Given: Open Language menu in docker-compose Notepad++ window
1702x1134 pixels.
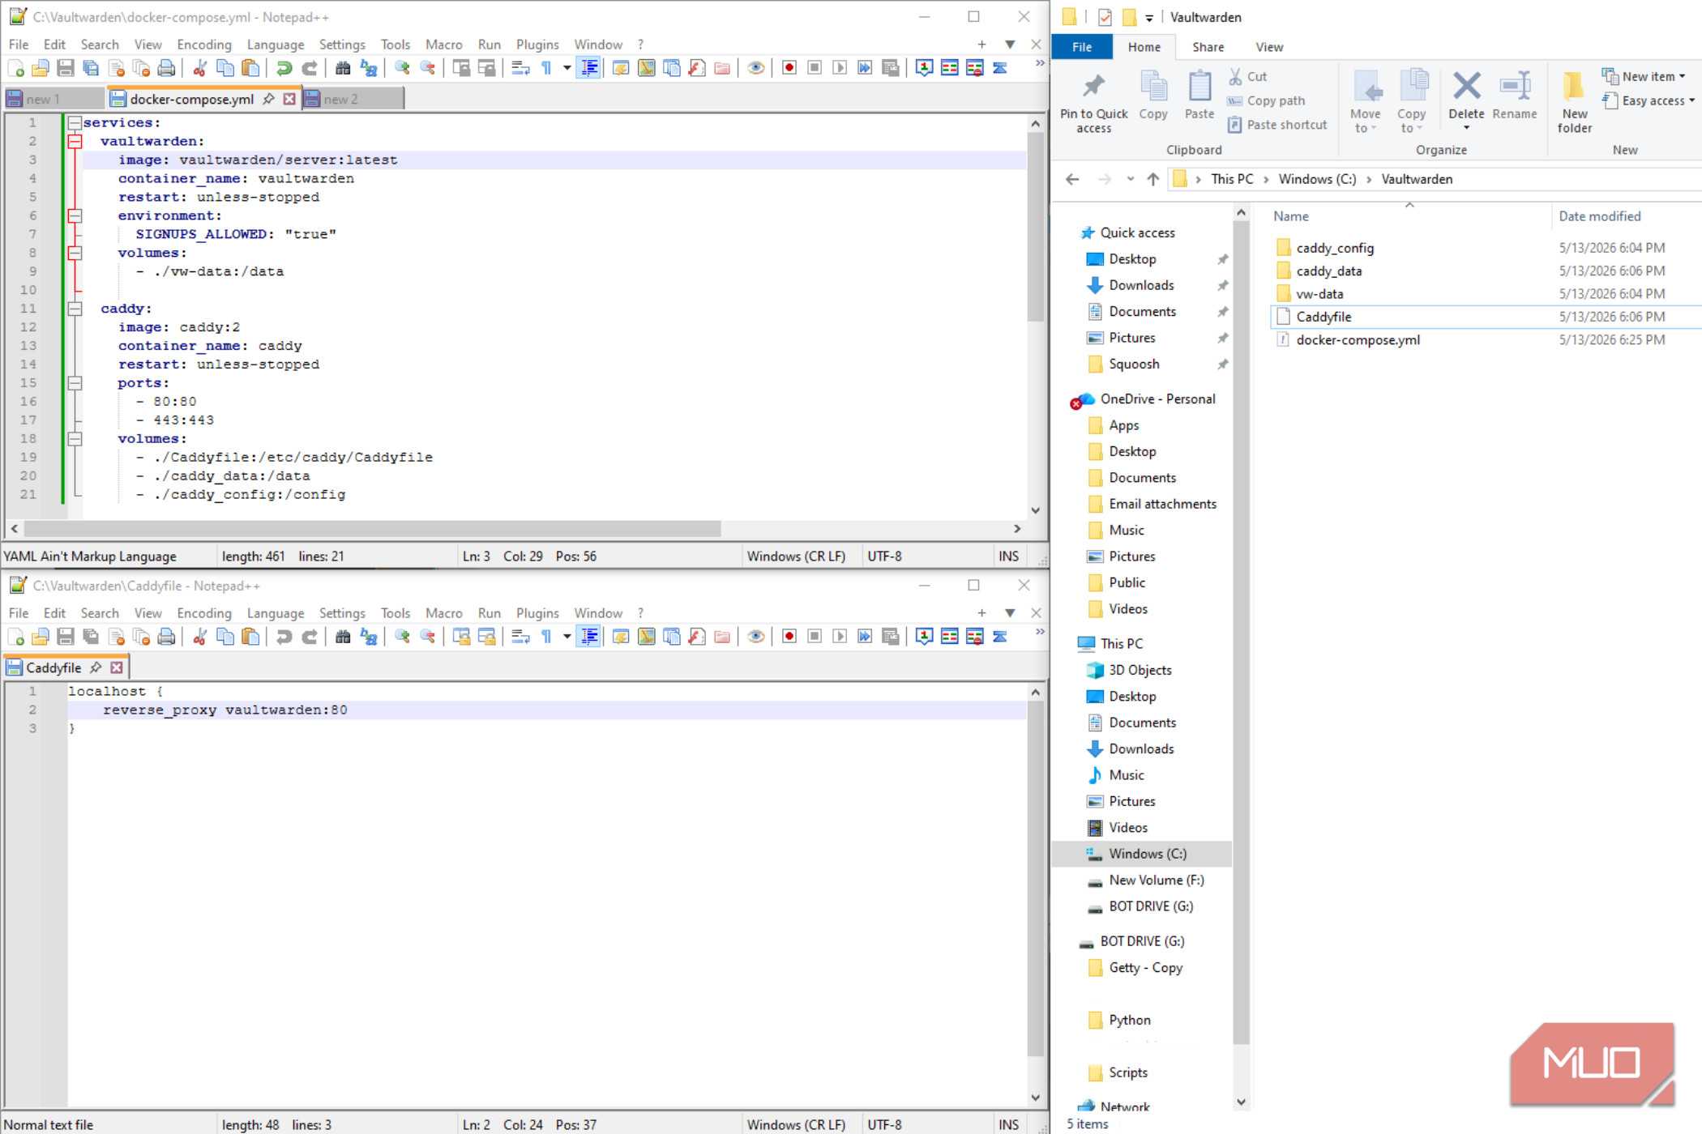Looking at the screenshot, I should [276, 45].
